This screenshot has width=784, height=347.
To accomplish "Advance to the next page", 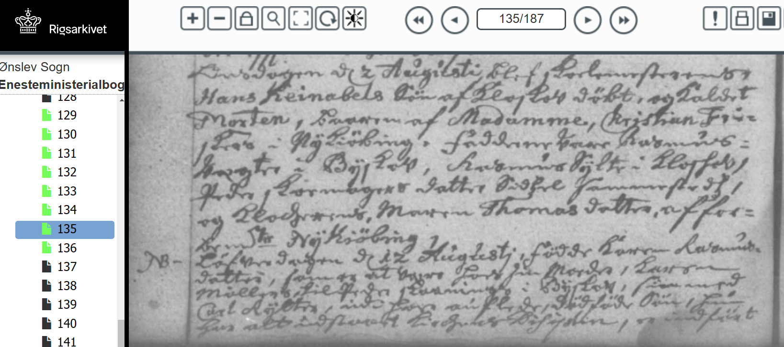I will pos(588,20).
